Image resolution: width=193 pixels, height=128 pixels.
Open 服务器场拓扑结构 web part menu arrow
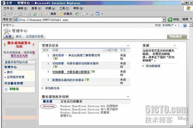[x=128, y=97]
